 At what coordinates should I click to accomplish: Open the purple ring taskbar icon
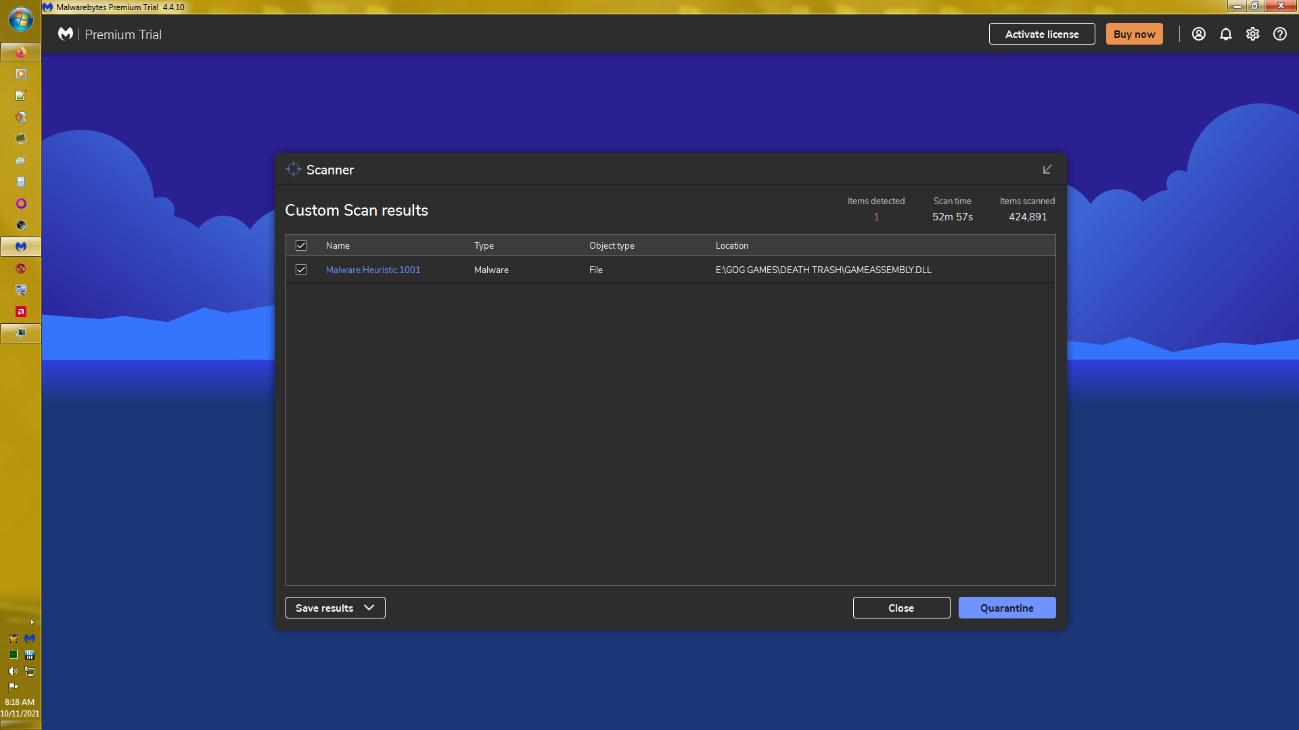click(x=21, y=203)
